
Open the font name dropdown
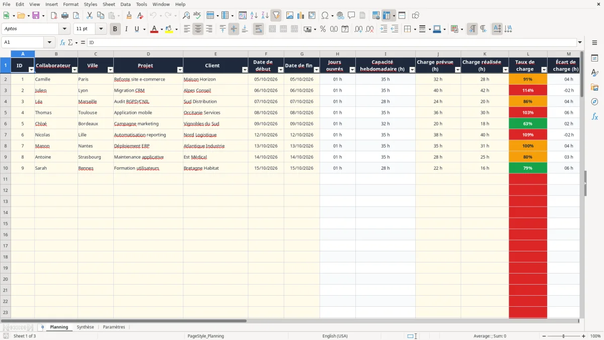64,29
